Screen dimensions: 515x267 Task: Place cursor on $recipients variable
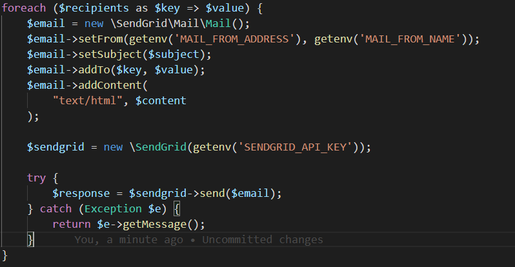94,8
